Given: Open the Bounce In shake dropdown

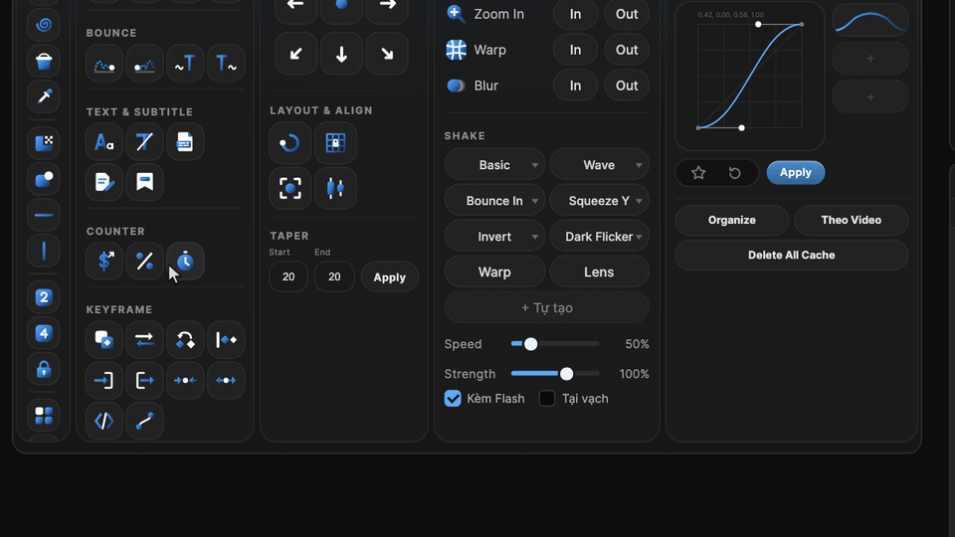Looking at the screenshot, I should (x=494, y=201).
